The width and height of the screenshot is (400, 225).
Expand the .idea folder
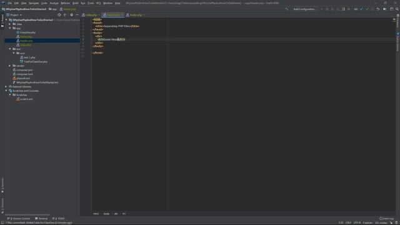(x=10, y=24)
